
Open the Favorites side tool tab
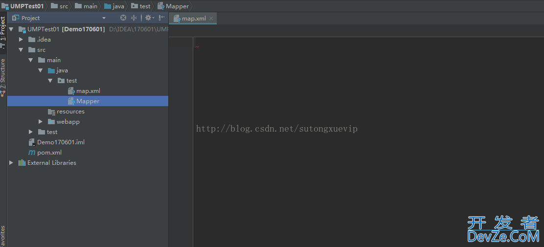click(3, 236)
